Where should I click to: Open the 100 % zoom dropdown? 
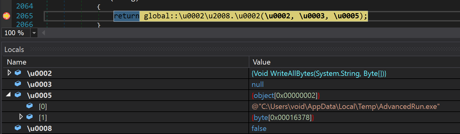tap(34, 33)
